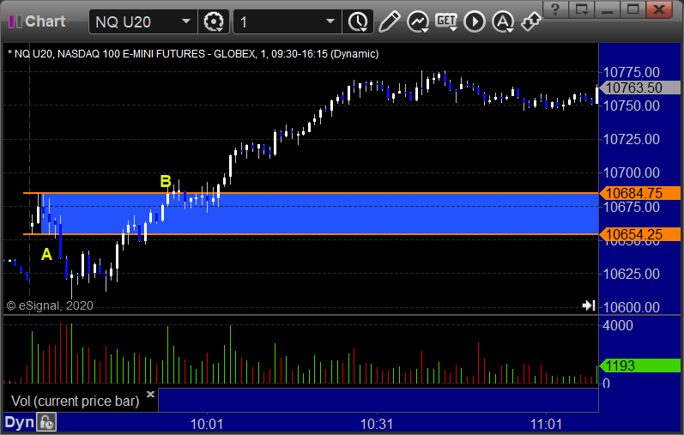Click the green volume value tag 1193
Image resolution: width=684 pixels, height=435 pixels.
[x=640, y=366]
